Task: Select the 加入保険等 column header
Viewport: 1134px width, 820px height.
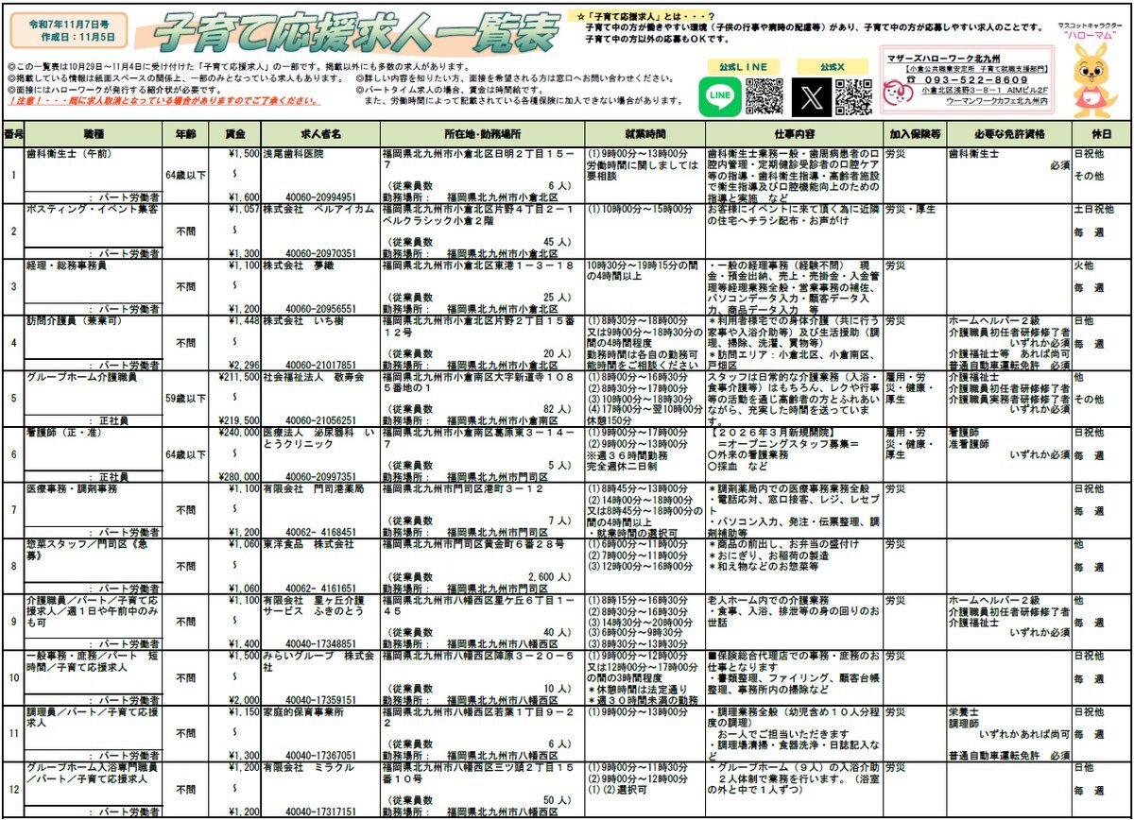Action: point(913,134)
